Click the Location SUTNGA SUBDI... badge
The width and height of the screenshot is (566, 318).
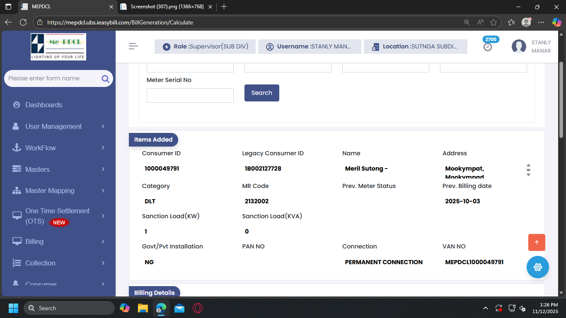(416, 46)
